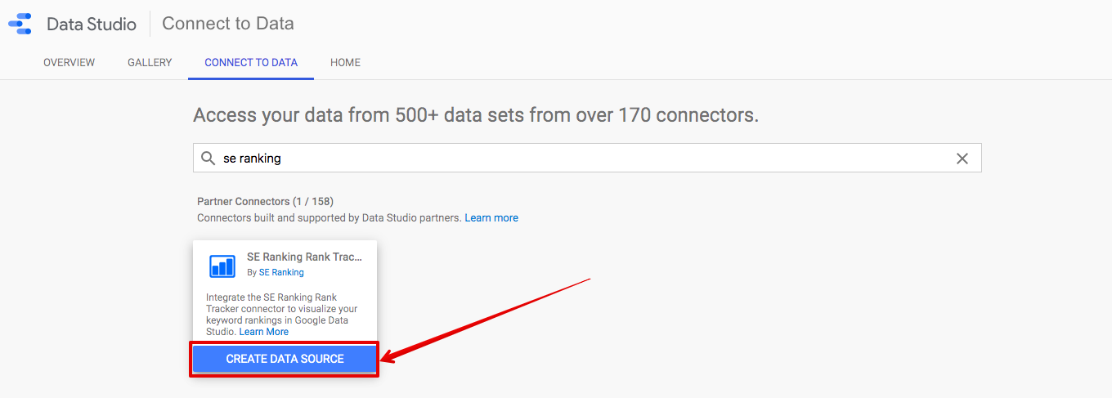Click the 'Access your data' headline
The height and width of the screenshot is (398, 1112).
[x=476, y=115]
